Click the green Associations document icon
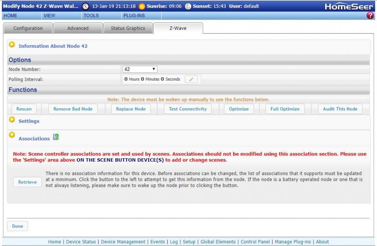 click(x=56, y=137)
